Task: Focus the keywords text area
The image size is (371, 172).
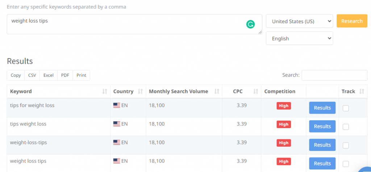Action: (127, 24)
